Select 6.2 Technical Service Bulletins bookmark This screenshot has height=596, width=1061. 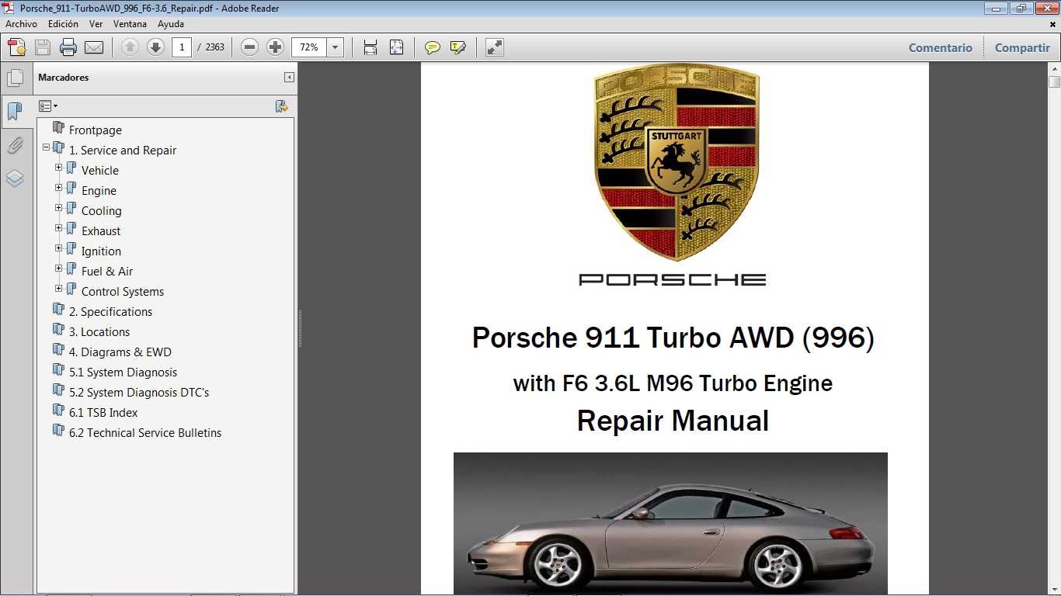point(145,433)
